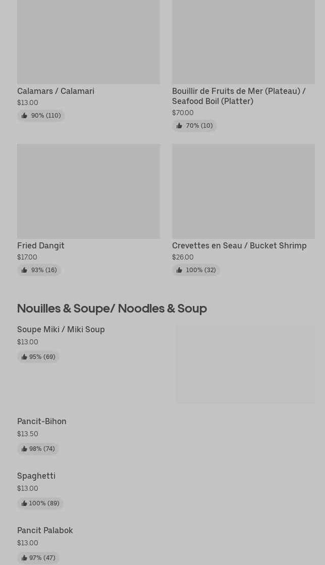This screenshot has width=325, height=565.
Task: Click thumbs-up icon on Pancit-Bihon rating
Action: pos(24,449)
